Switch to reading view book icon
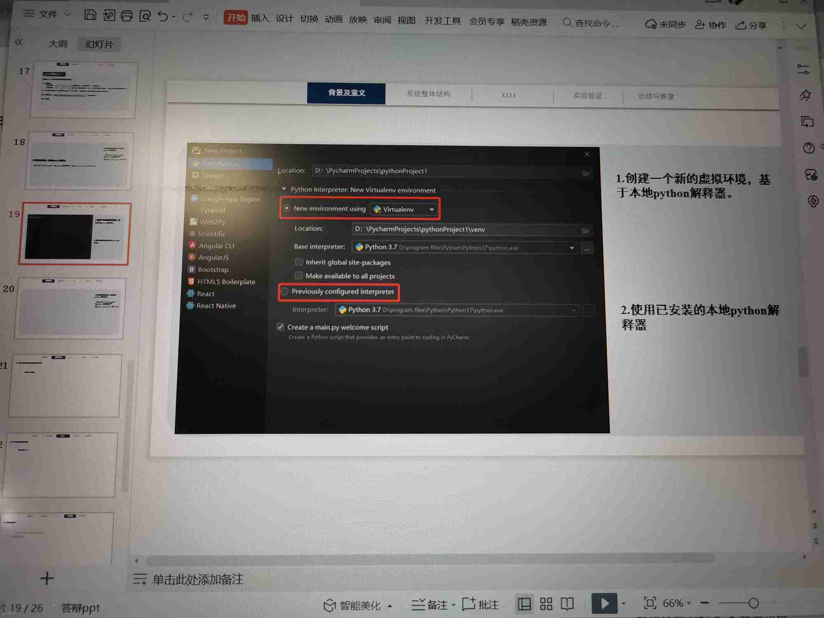This screenshot has width=824, height=618. [x=567, y=604]
